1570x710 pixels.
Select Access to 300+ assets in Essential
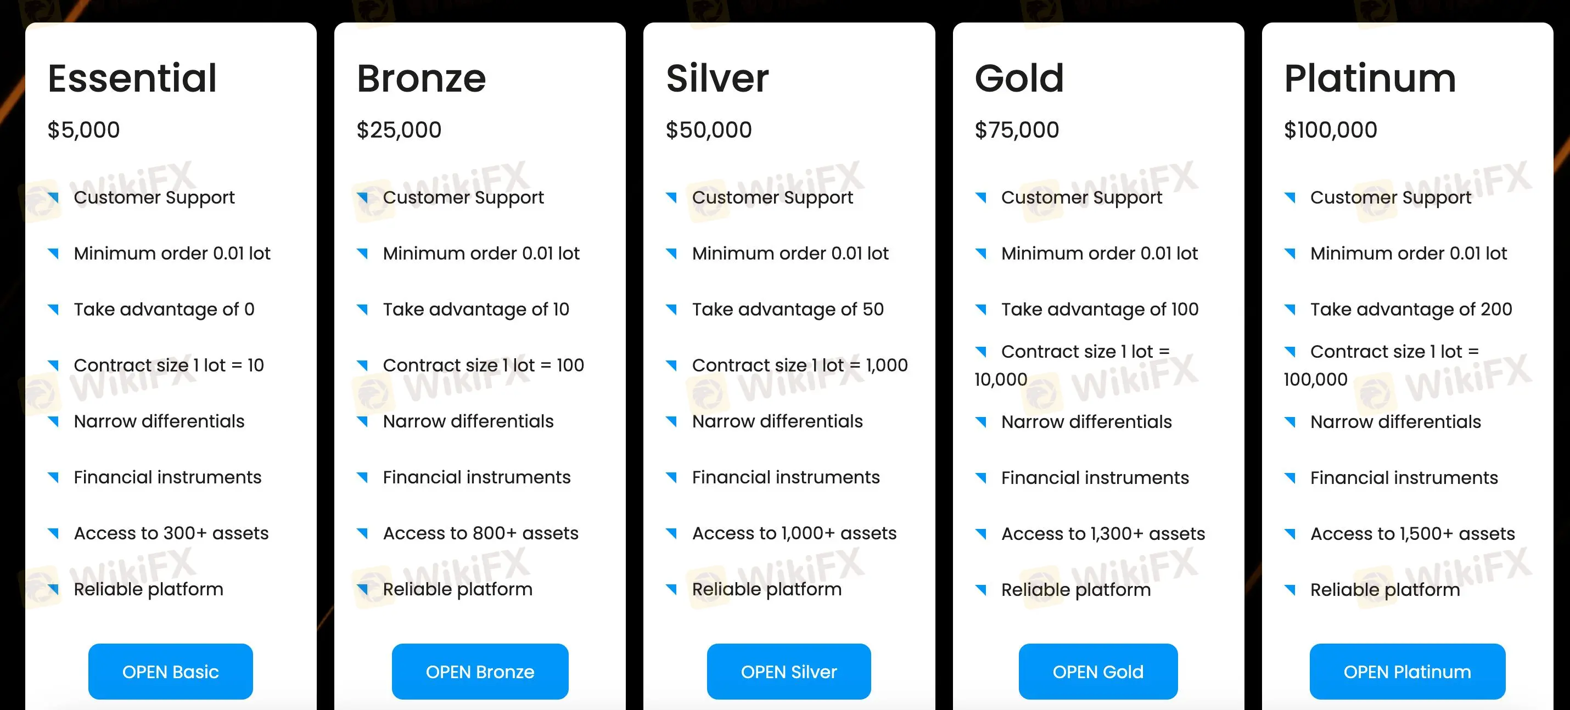[171, 532]
